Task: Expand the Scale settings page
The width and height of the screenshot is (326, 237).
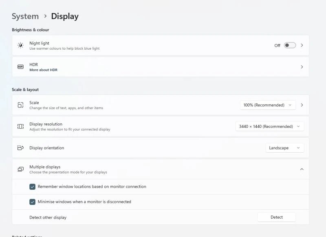Action: [302, 105]
